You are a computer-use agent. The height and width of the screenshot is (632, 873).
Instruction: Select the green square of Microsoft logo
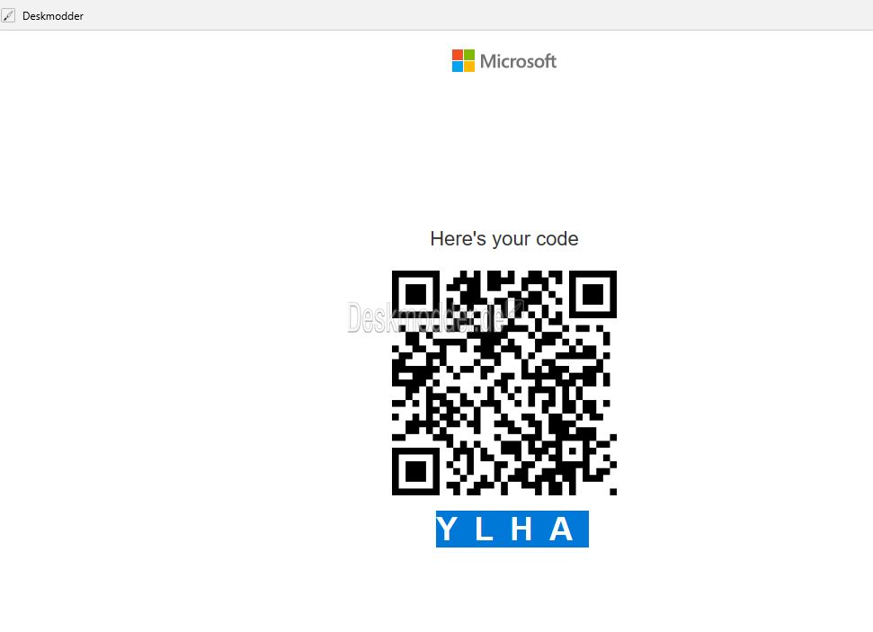point(469,55)
